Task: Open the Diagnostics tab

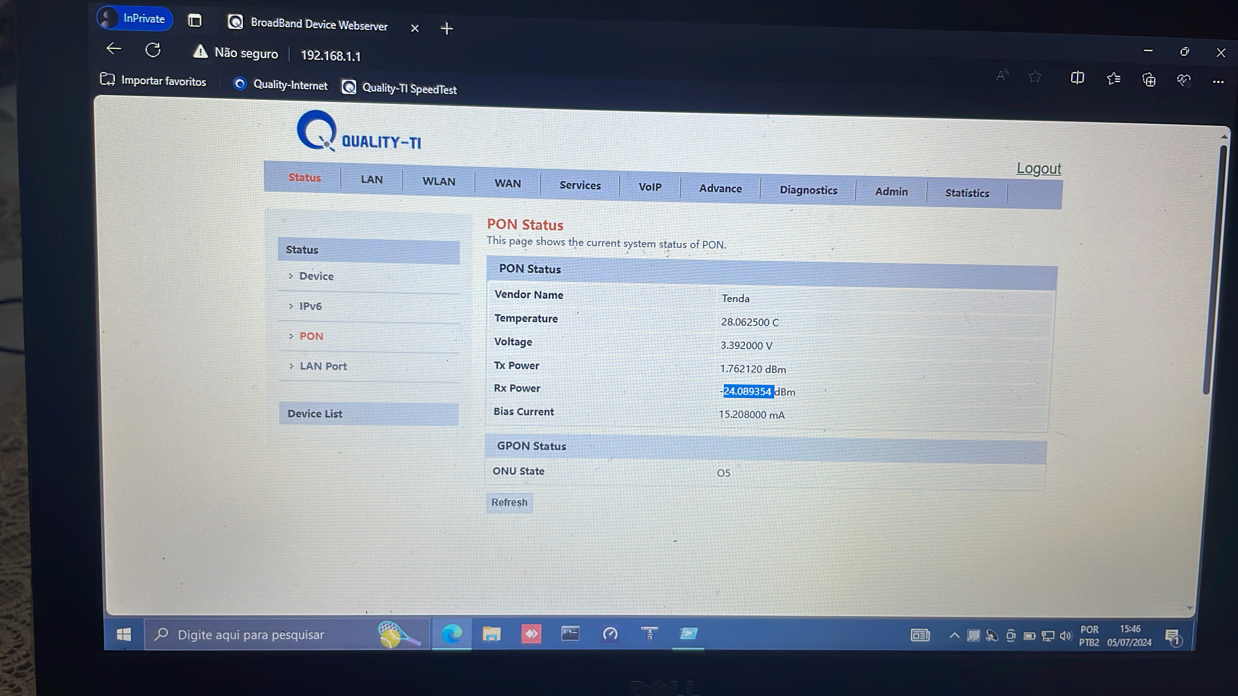Action: coord(808,190)
